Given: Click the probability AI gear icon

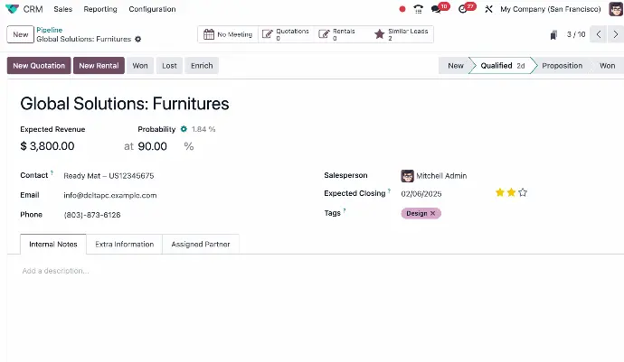Looking at the screenshot, I should (x=184, y=129).
